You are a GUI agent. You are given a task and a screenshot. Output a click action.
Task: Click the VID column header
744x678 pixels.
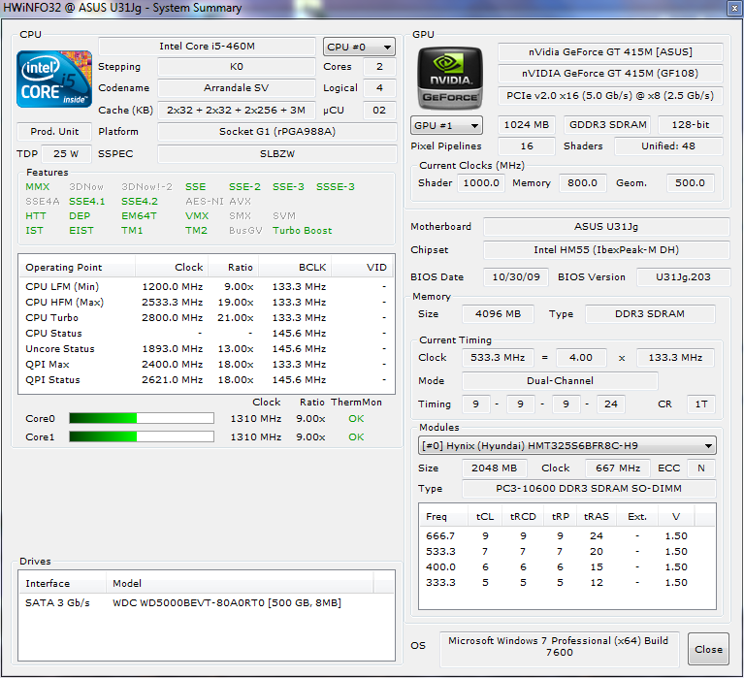pos(362,267)
